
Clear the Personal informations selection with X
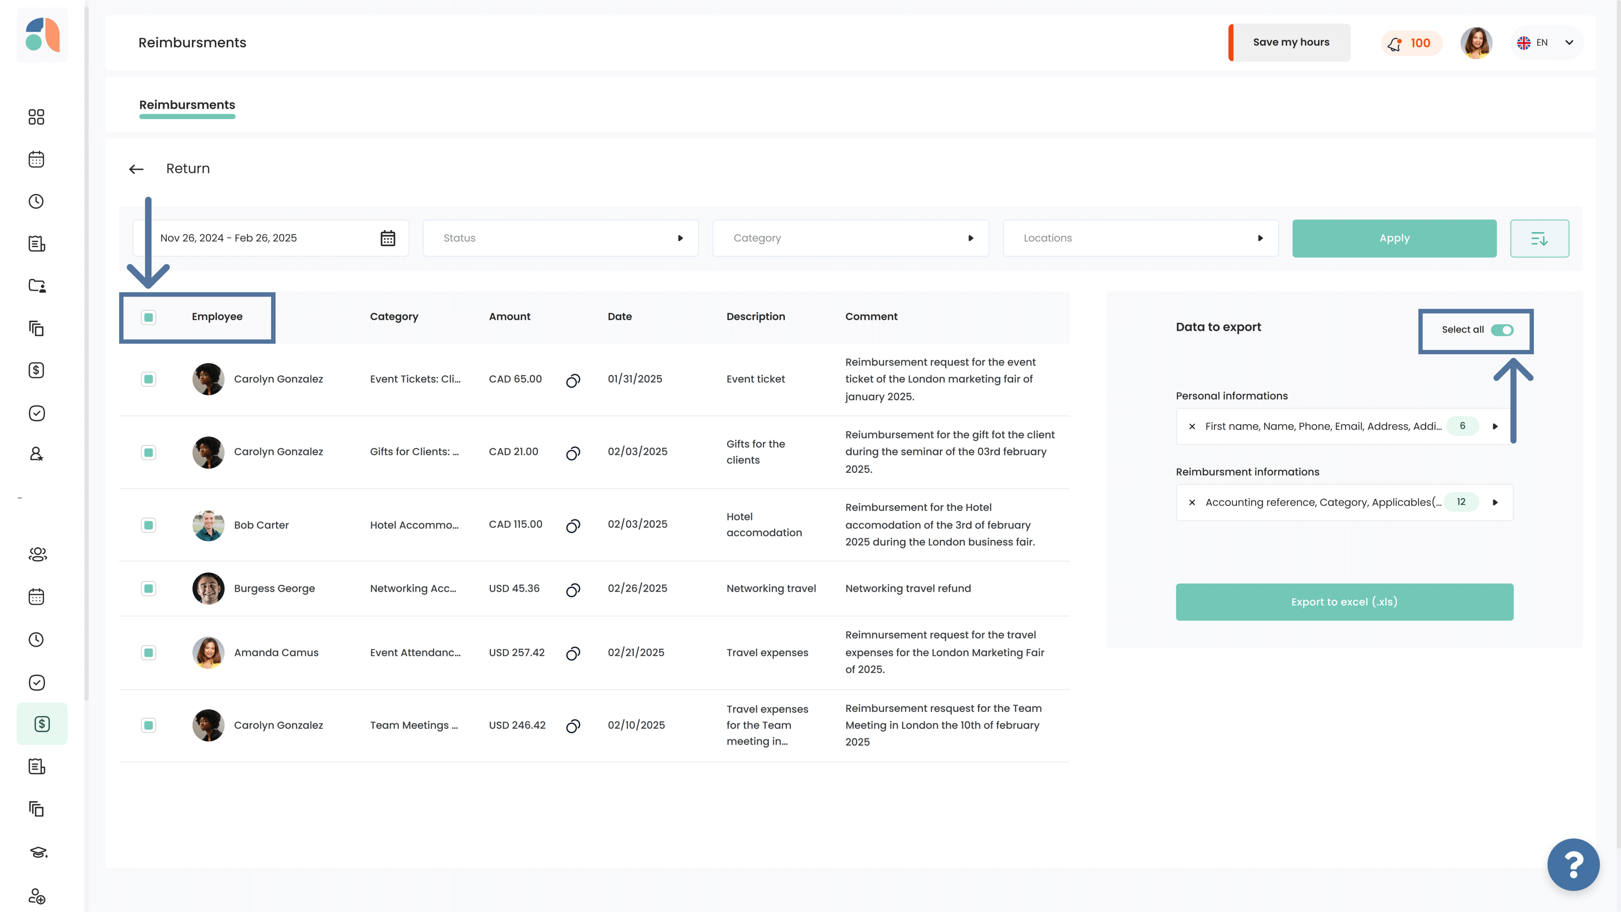1192,427
